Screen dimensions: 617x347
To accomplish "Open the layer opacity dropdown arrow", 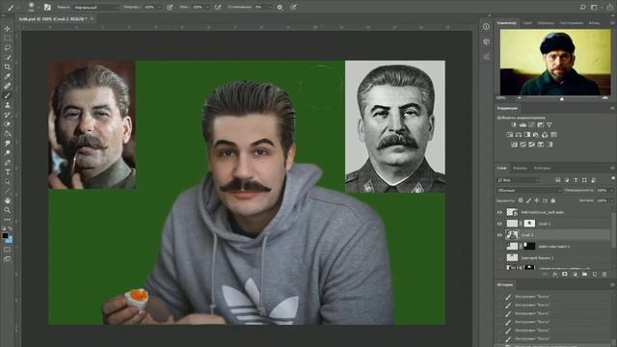I will point(613,191).
